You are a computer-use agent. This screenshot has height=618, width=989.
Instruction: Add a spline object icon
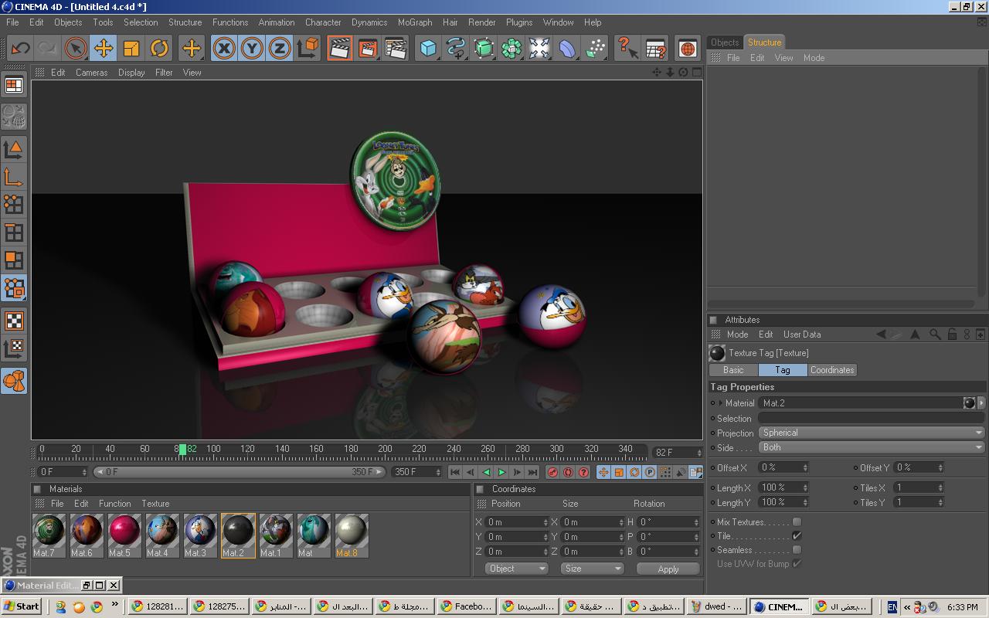pos(456,49)
